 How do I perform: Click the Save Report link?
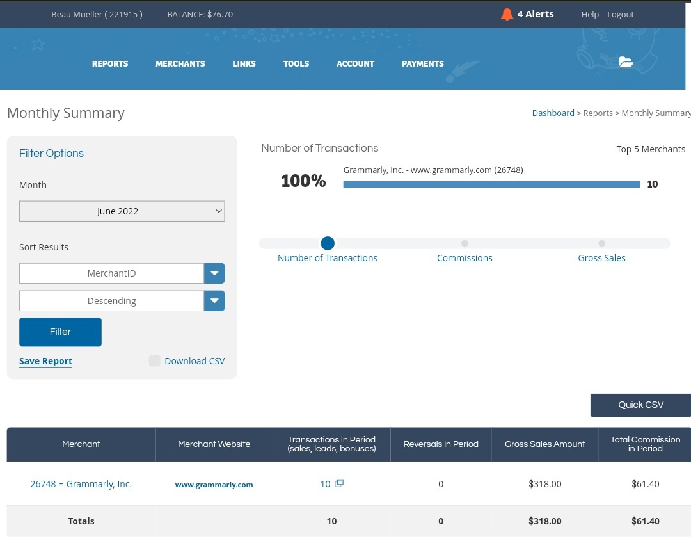[x=46, y=361]
